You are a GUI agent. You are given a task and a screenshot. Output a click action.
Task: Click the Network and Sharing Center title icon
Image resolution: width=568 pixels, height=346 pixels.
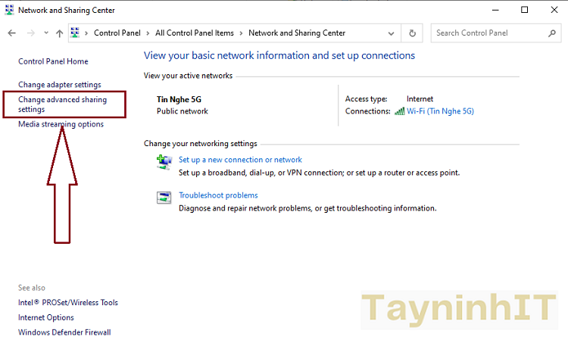(8, 10)
